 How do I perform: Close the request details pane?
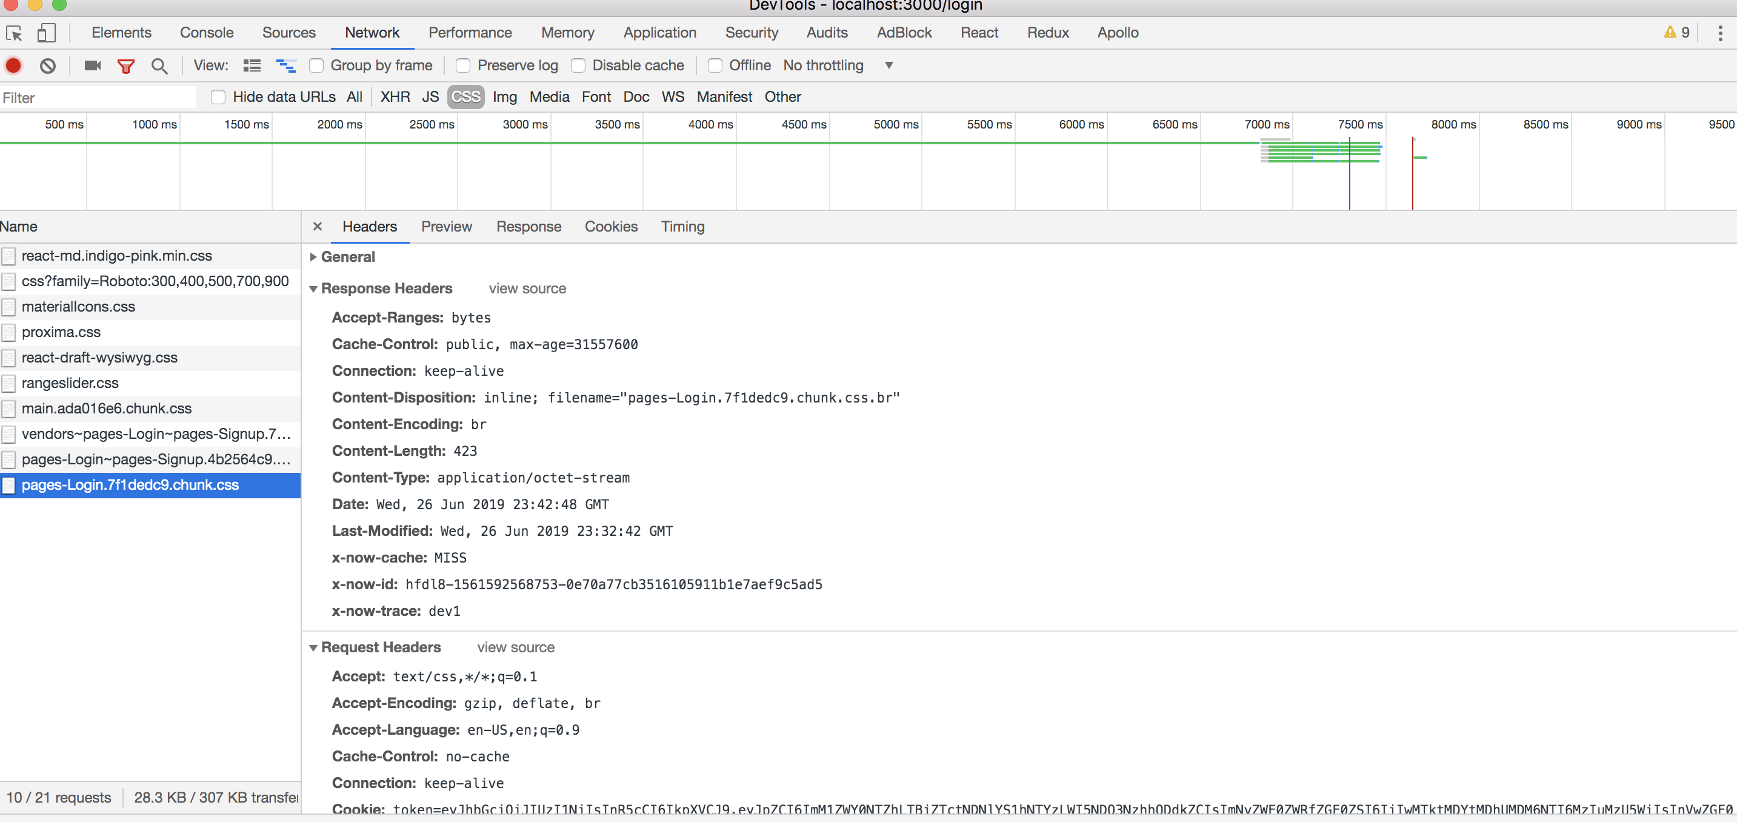click(317, 227)
